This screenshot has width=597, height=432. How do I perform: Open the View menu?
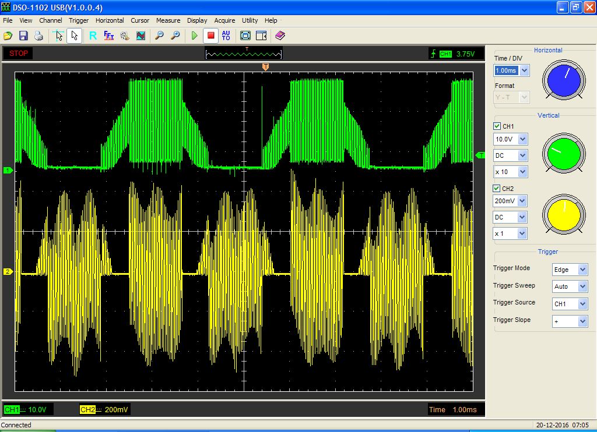pyautogui.click(x=26, y=20)
